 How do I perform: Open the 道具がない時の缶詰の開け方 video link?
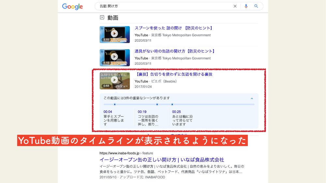tap(175, 51)
